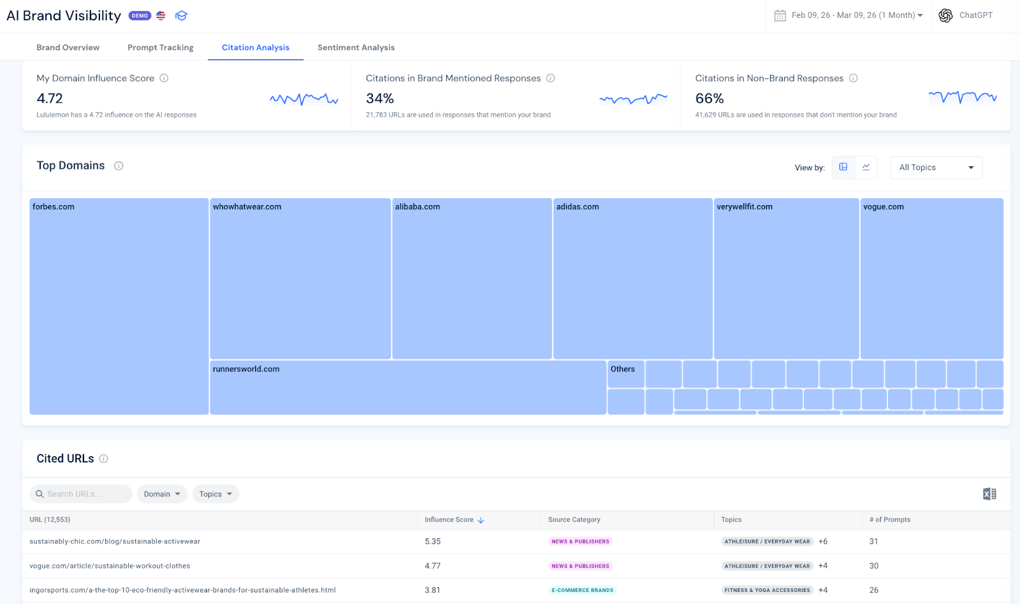Select the Others treemap block
This screenshot has width=1020, height=604.
coord(626,374)
